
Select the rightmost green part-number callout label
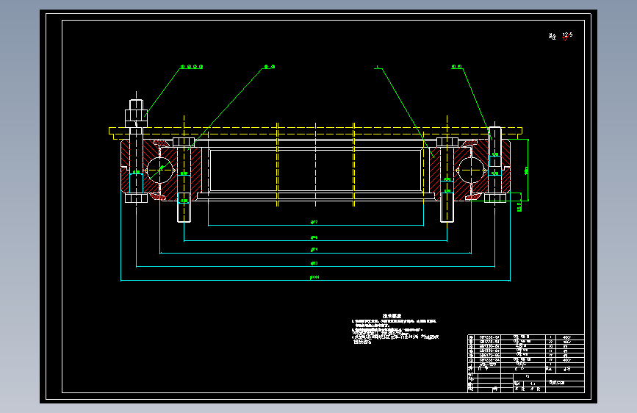(x=456, y=66)
